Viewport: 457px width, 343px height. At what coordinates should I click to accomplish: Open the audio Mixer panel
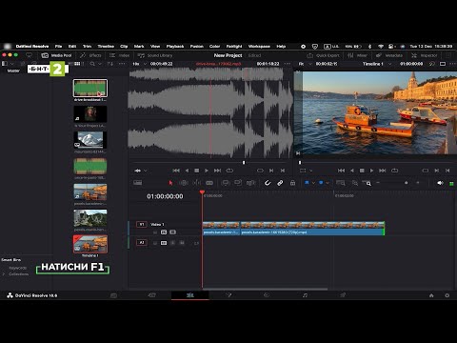pos(357,55)
